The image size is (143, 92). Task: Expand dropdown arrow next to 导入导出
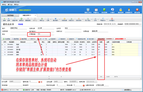pos(92,19)
